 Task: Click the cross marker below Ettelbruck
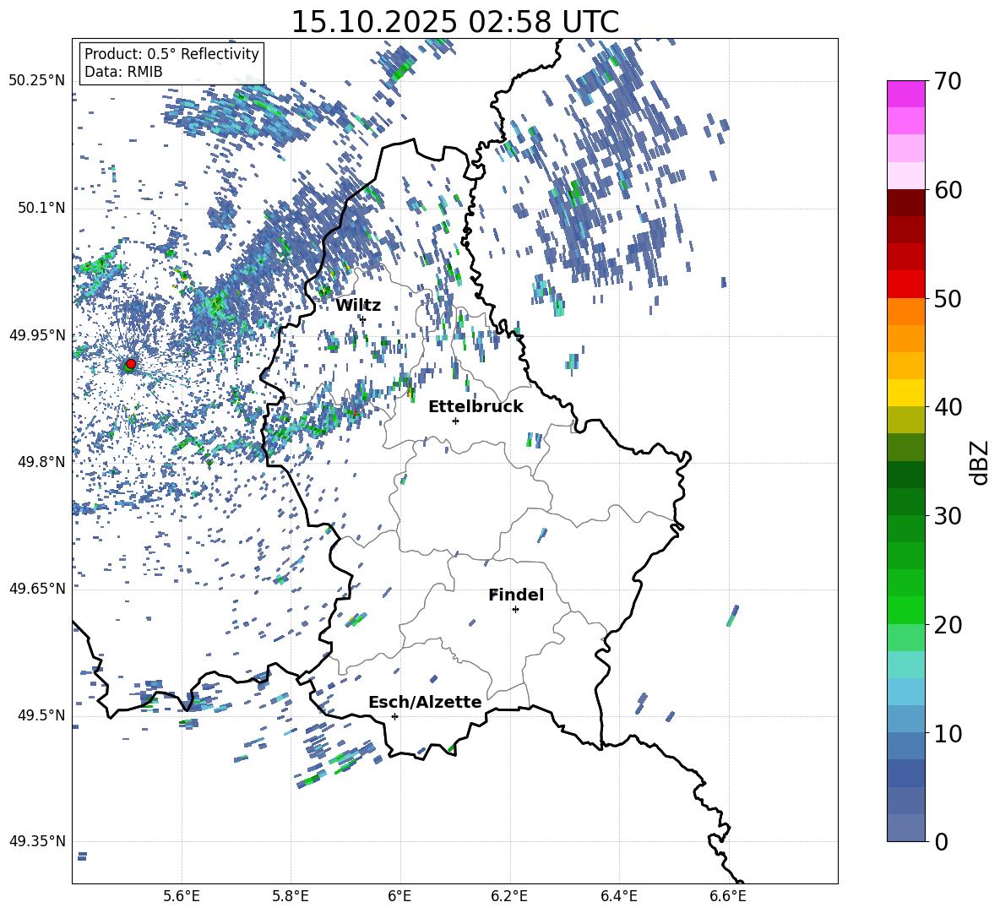455,421
